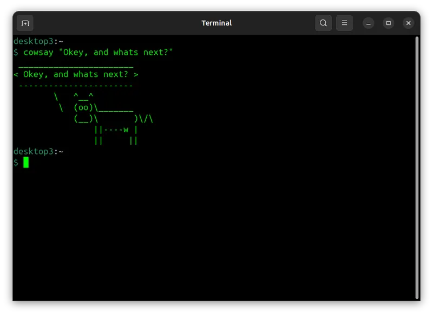Click the green cursor block at prompt

click(x=26, y=162)
